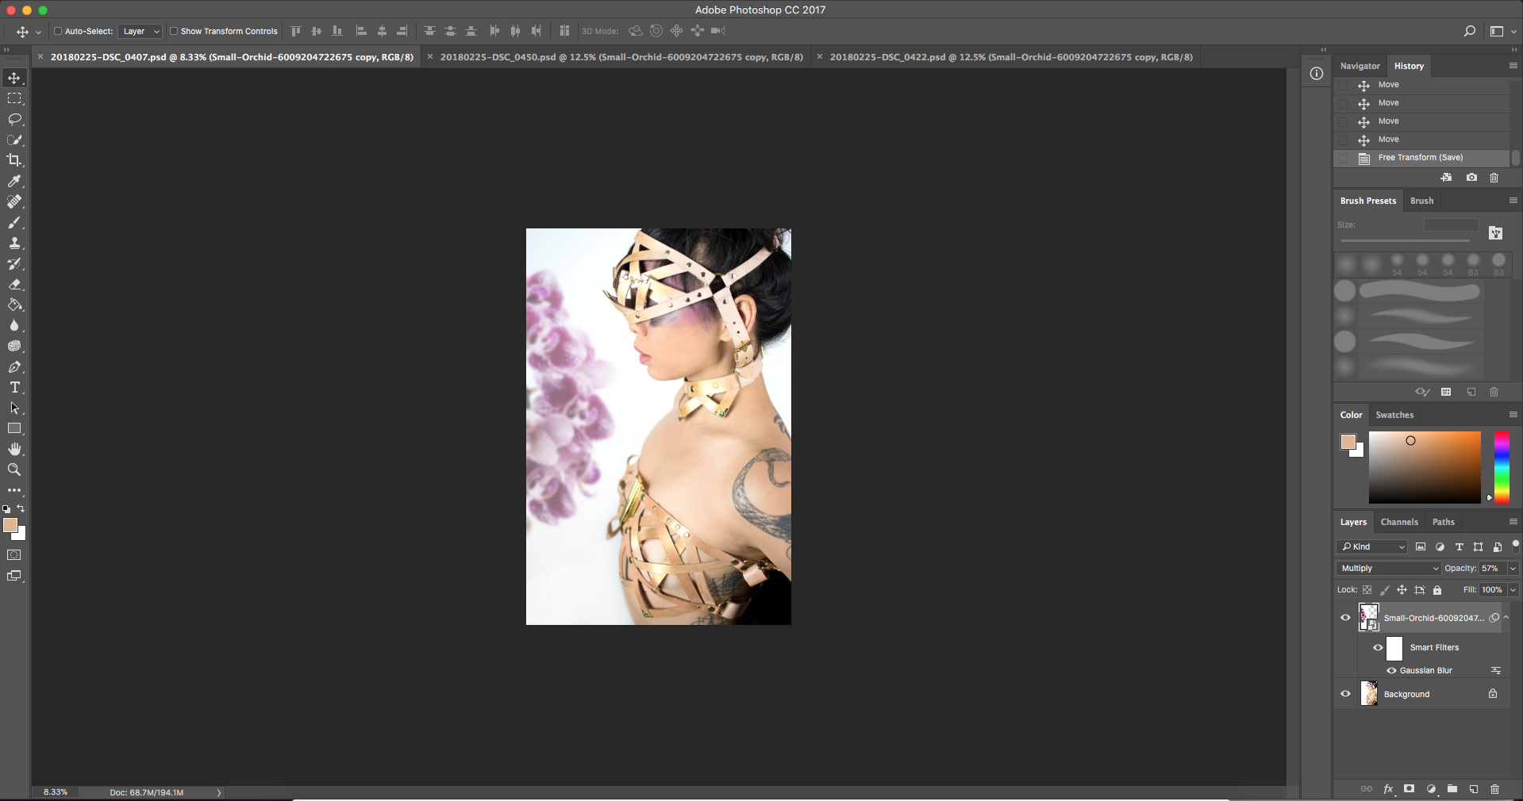
Task: Open the Auto-Select Layer dropdown
Action: click(x=140, y=32)
